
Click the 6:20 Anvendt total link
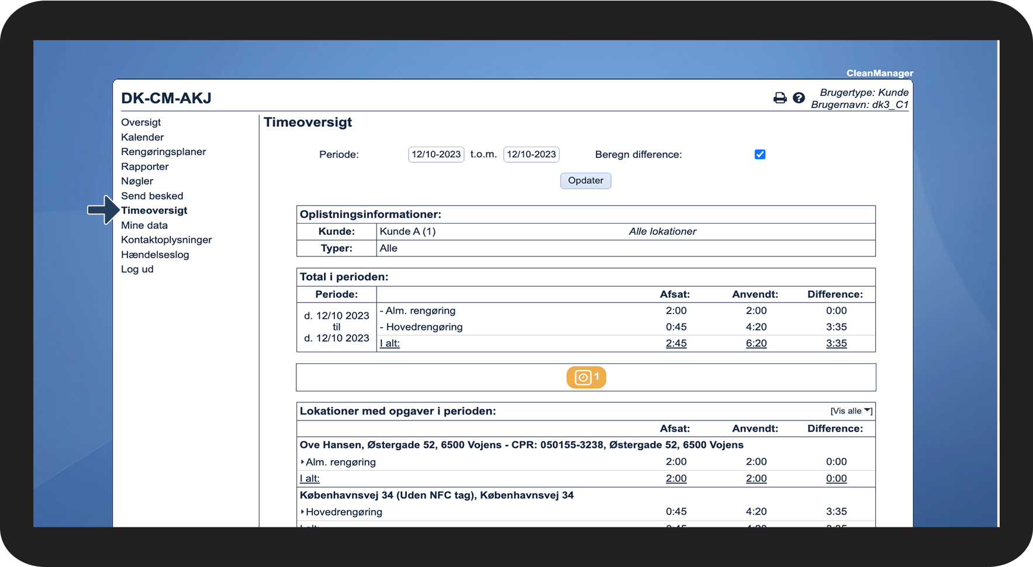[x=756, y=343]
